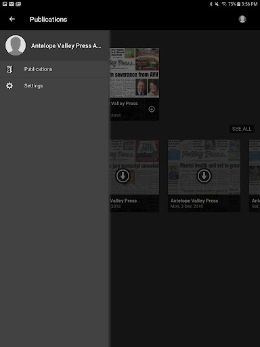Tap the Bluetooth icon in the status bar
This screenshot has width=260, height=347.
[211, 4]
